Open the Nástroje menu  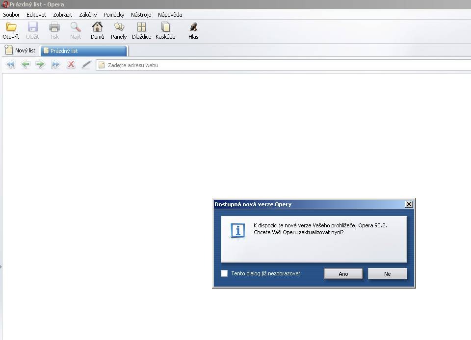[141, 15]
